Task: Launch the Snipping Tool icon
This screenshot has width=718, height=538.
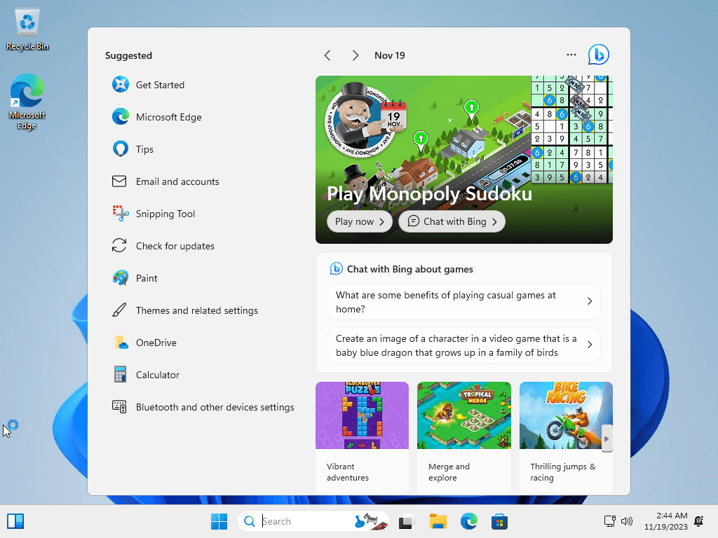Action: [x=121, y=213]
